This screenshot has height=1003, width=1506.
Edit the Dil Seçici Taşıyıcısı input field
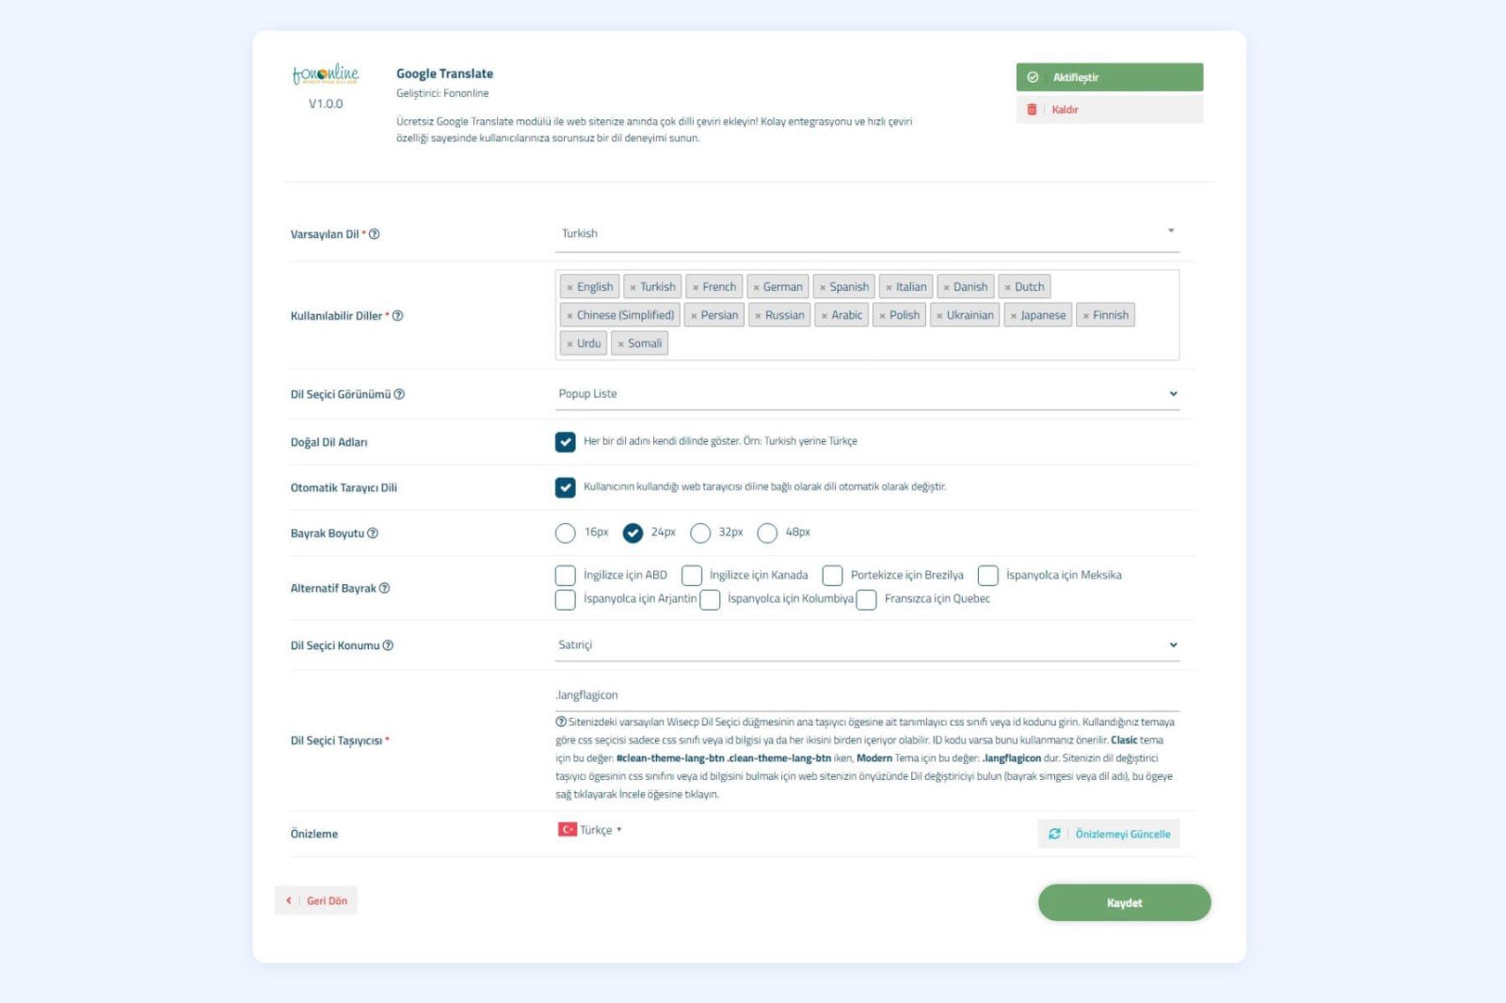867,695
